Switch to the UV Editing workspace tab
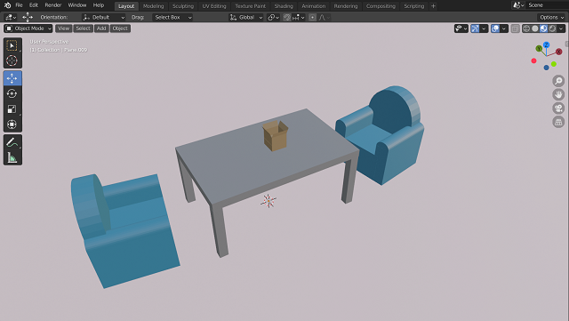This screenshot has width=569, height=321. pos(214,6)
